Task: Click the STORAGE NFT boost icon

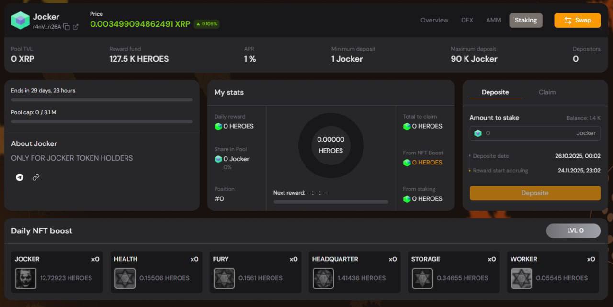Action: (x=422, y=278)
